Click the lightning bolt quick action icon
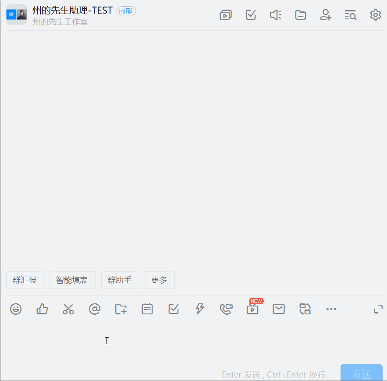Image resolution: width=387 pixels, height=381 pixels. 200,309
